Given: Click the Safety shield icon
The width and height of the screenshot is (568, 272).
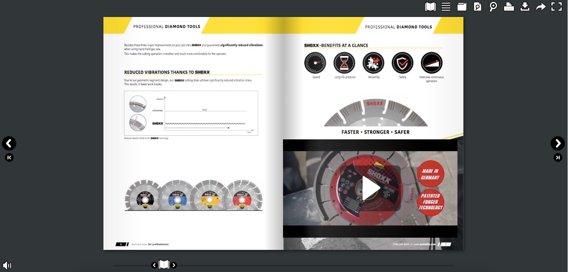Looking at the screenshot, I should click(x=403, y=63).
